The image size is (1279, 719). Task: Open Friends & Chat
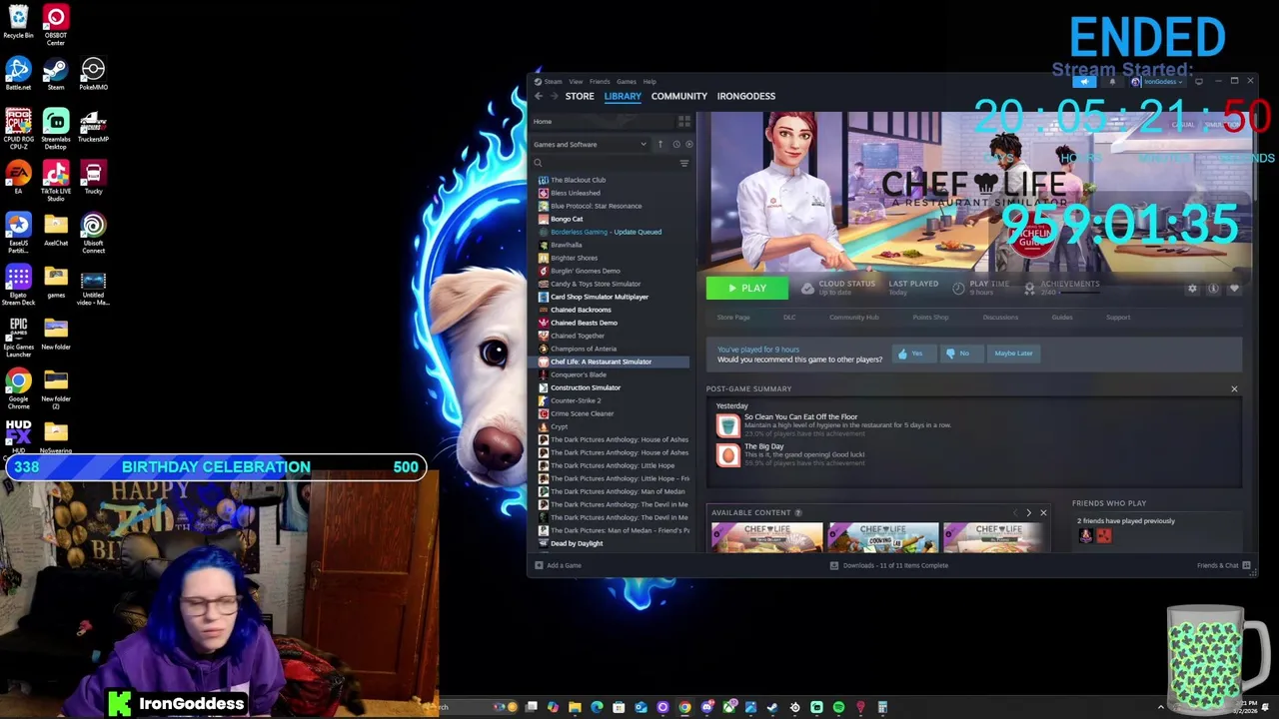coord(1223,565)
